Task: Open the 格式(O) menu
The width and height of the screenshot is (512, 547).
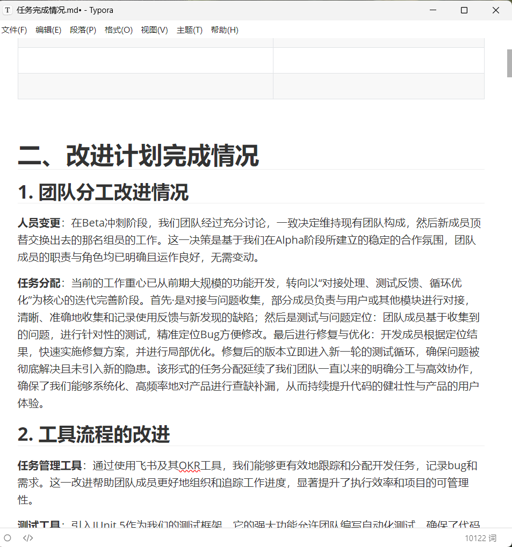Action: click(x=118, y=30)
